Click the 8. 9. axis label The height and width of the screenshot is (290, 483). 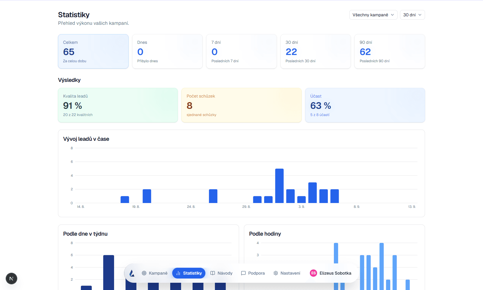(x=357, y=207)
